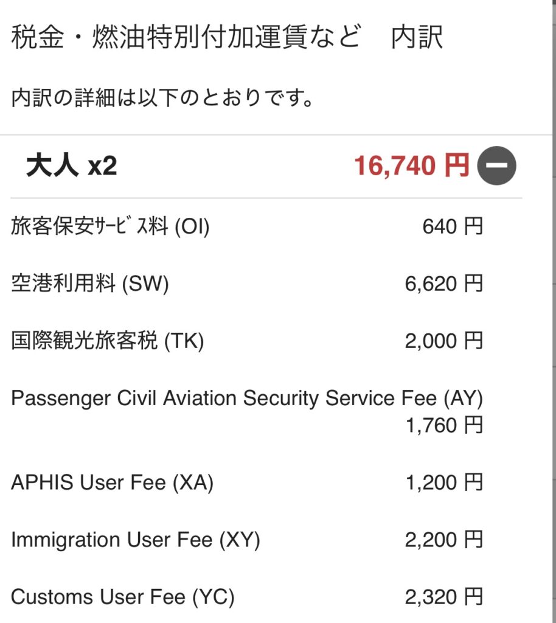Click the 640 円 amount
Viewport: 556px width, 623px height.
pos(453,227)
